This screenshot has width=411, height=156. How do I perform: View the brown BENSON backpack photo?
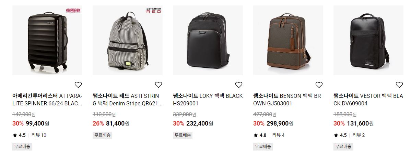(288, 40)
